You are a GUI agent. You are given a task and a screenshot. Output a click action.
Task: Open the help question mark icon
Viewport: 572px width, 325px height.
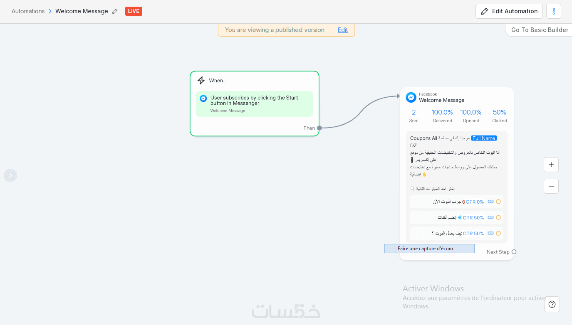click(552, 304)
